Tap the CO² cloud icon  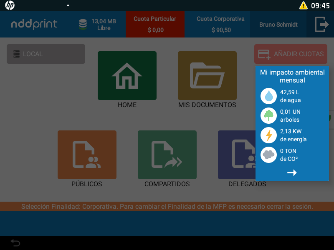[268, 155]
